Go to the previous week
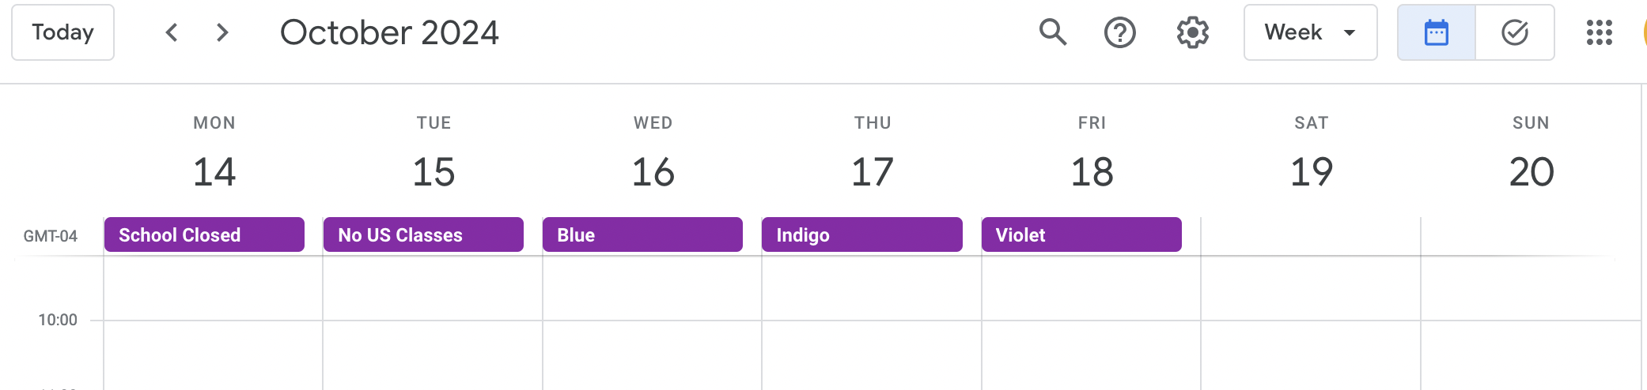Image resolution: width=1647 pixels, height=390 pixels. 172,32
